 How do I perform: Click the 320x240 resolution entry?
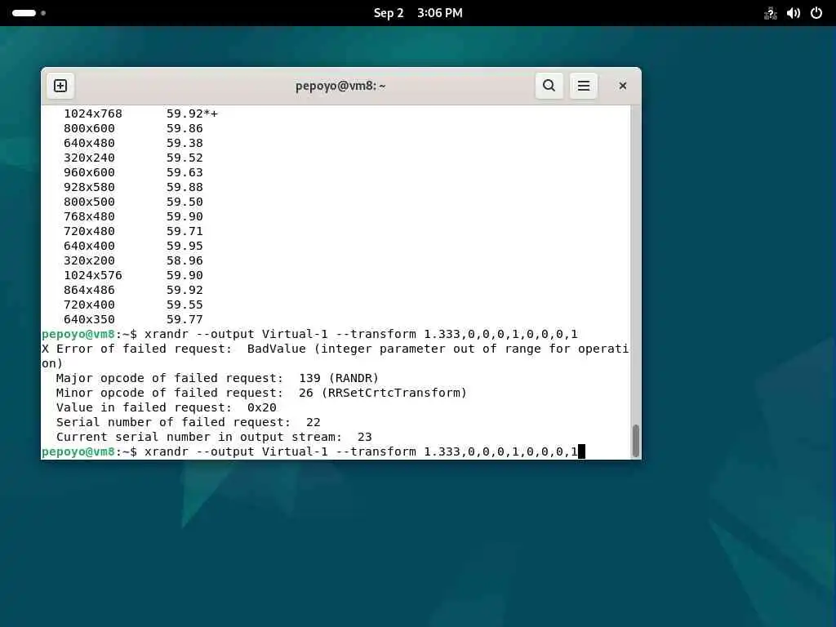pyautogui.click(x=89, y=158)
